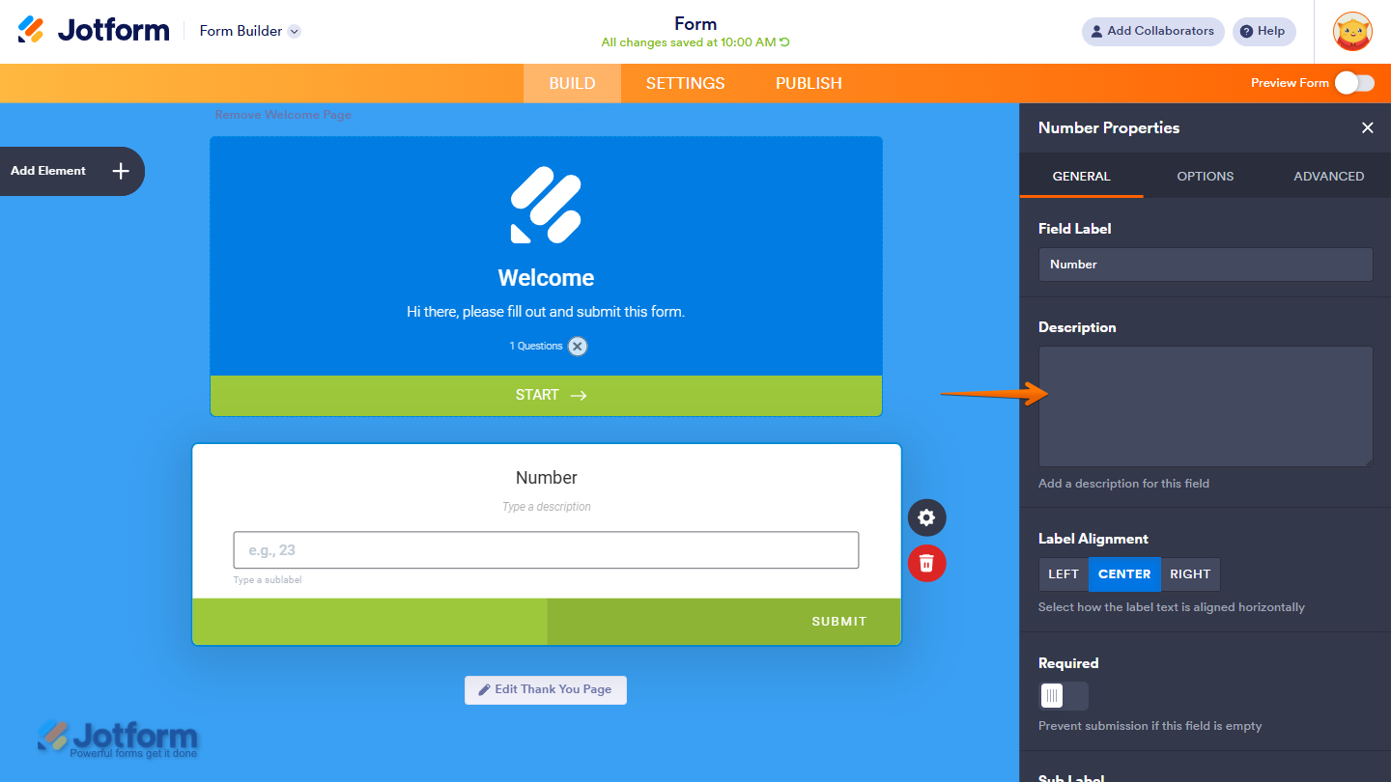This screenshot has height=782, width=1391.
Task: Click the SUBMIT button on form card
Action: click(724, 622)
